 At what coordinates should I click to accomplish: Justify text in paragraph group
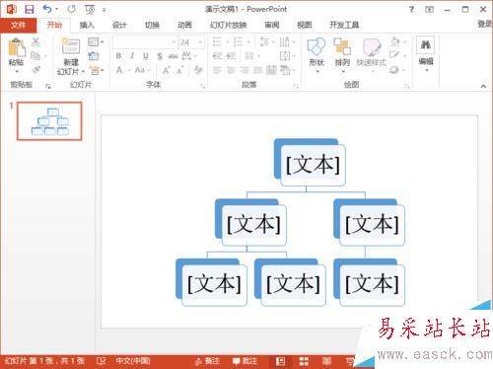(x=258, y=70)
